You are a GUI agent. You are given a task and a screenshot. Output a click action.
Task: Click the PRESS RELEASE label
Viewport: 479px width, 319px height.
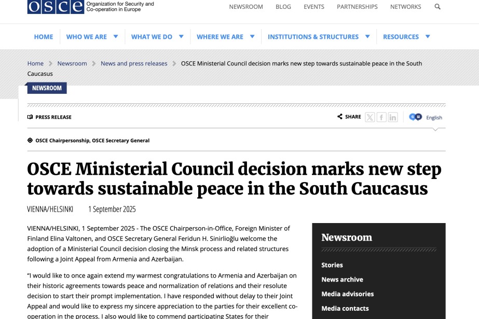pyautogui.click(x=53, y=117)
